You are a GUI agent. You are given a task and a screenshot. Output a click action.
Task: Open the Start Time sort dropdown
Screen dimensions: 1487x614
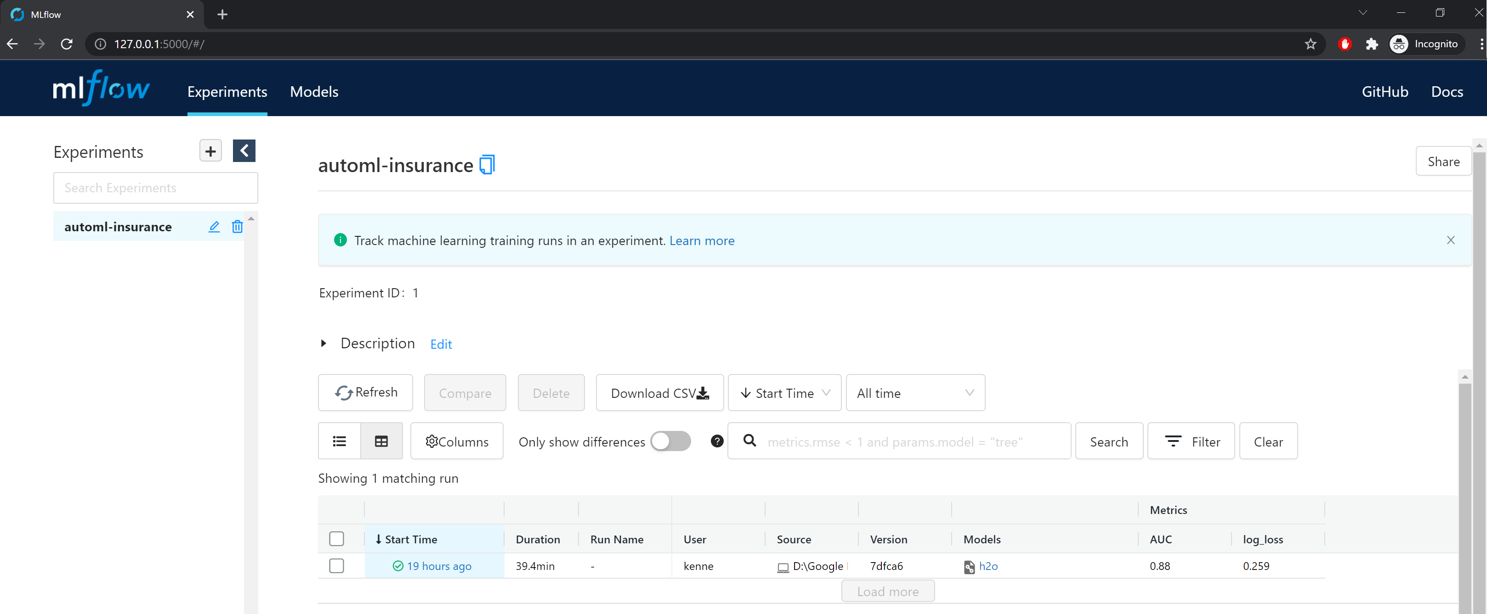pyautogui.click(x=784, y=393)
